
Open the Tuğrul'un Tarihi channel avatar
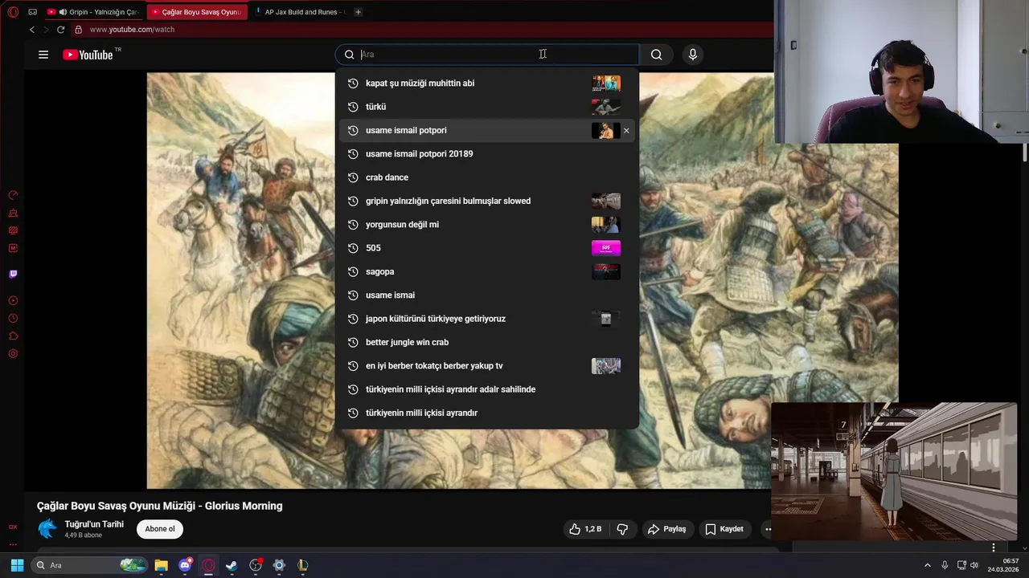tap(48, 528)
